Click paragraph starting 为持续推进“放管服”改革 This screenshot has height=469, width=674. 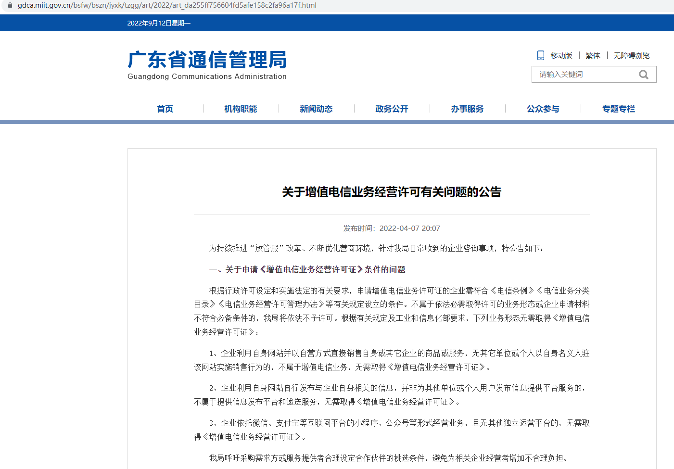377,248
